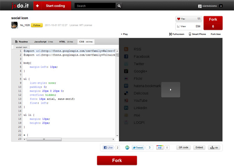Click the LOGPI icon in preview
This screenshot has height=166, width=234.
click(126, 123)
